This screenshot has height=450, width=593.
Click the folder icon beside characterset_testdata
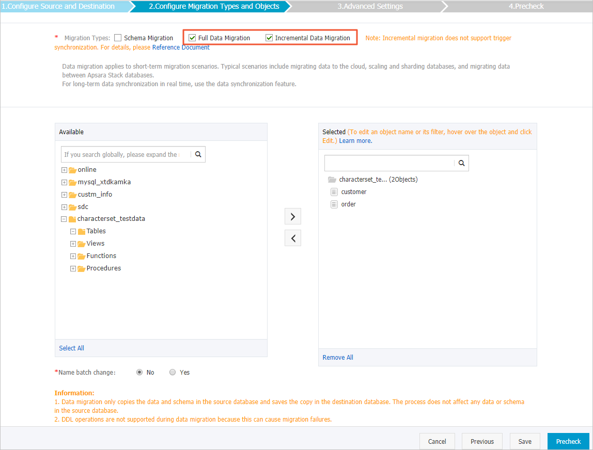pos(72,218)
